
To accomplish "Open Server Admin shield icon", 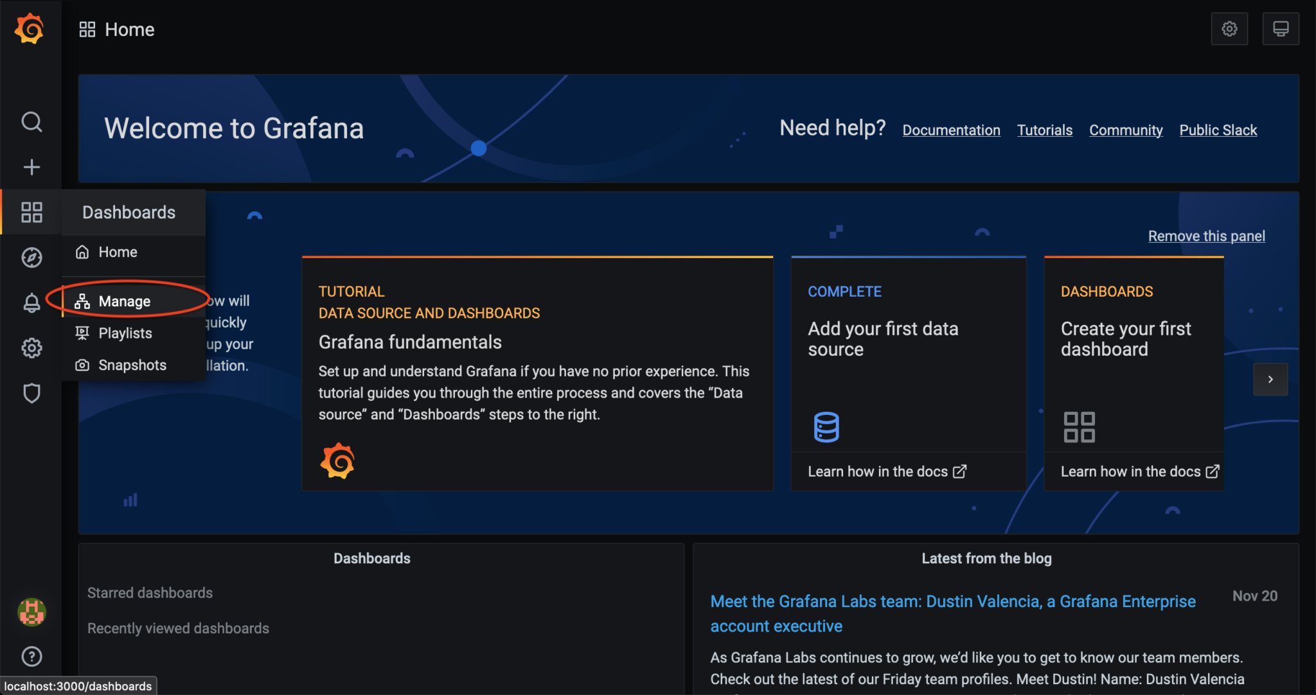I will 31,393.
